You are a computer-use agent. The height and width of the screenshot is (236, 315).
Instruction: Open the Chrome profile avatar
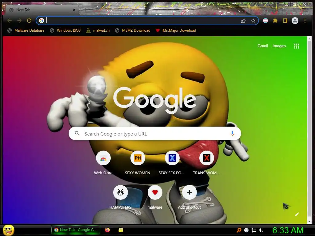tap(295, 21)
